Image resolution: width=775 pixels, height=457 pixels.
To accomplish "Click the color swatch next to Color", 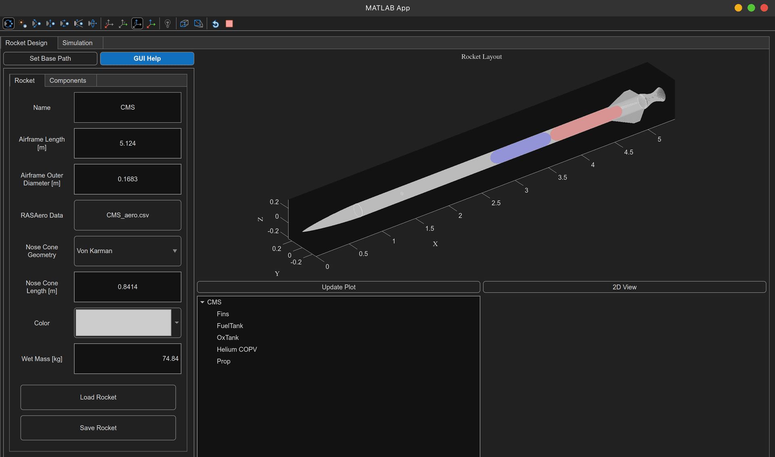I will pyautogui.click(x=123, y=322).
